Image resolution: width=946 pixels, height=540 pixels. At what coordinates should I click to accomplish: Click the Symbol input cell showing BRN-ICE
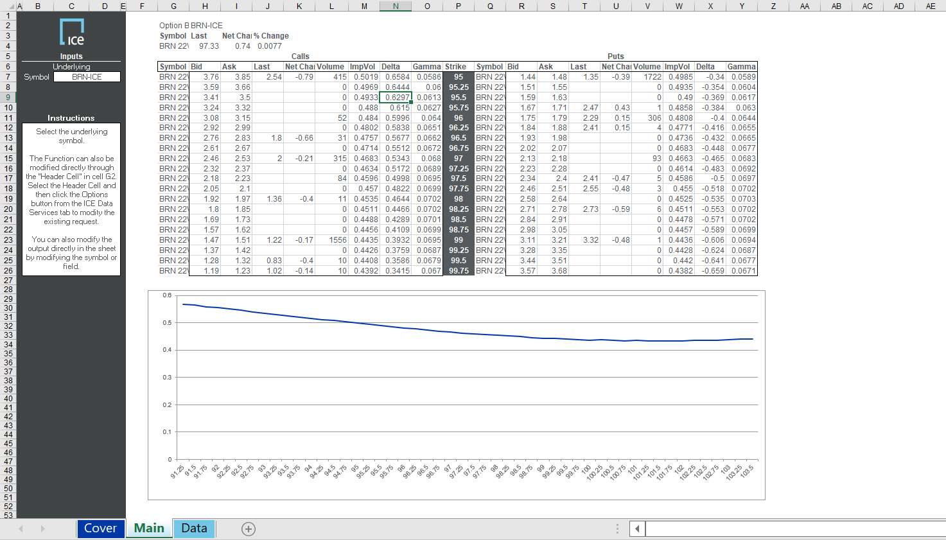(x=87, y=76)
